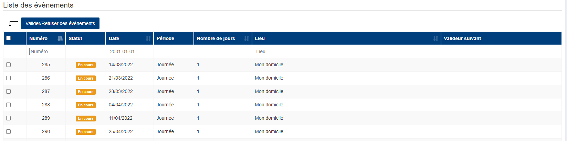Click the Lieu column sort arrows
The height and width of the screenshot is (141, 567).
pos(435,38)
